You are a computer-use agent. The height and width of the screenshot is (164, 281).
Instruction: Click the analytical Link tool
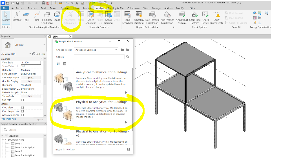tap(37, 17)
